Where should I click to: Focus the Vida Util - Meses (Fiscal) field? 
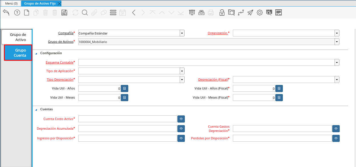(x=254, y=98)
